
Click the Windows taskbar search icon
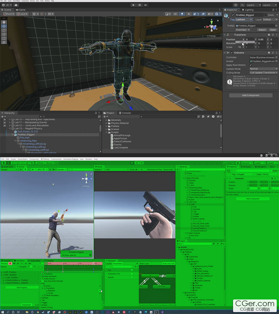coord(8,312)
